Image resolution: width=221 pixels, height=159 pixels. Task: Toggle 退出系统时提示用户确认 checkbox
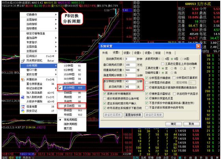(105, 103)
